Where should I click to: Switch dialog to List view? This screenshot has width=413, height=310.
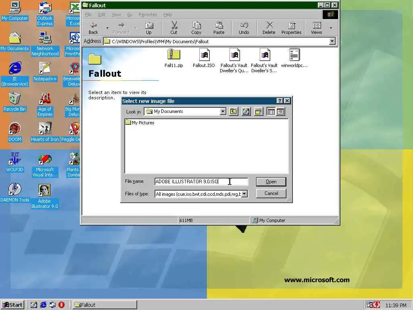point(271,111)
